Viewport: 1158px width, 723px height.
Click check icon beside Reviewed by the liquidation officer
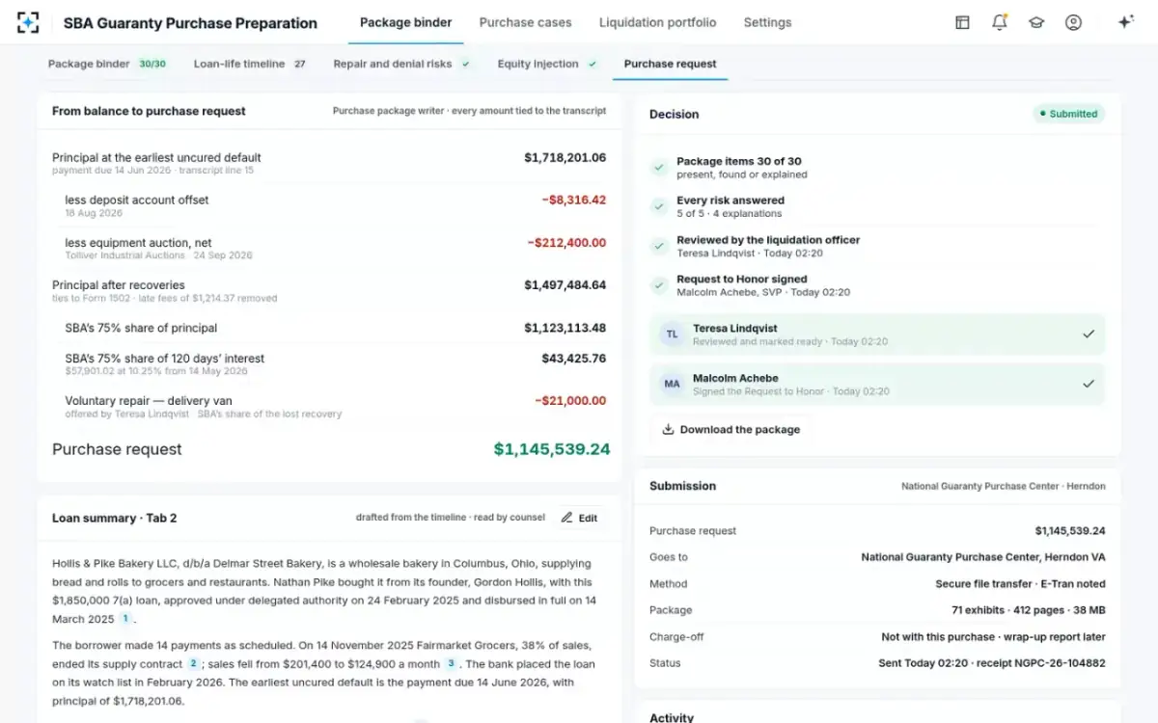[x=659, y=246]
